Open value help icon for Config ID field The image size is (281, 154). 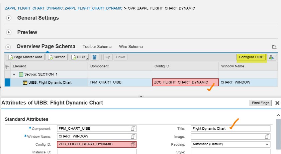click(x=133, y=144)
